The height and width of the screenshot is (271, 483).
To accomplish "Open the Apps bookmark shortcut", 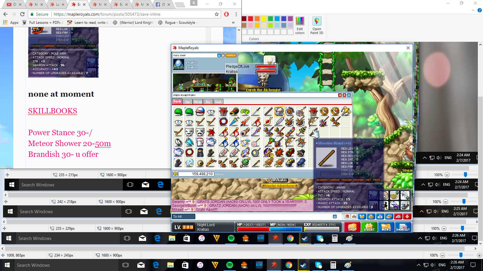I will [11, 23].
